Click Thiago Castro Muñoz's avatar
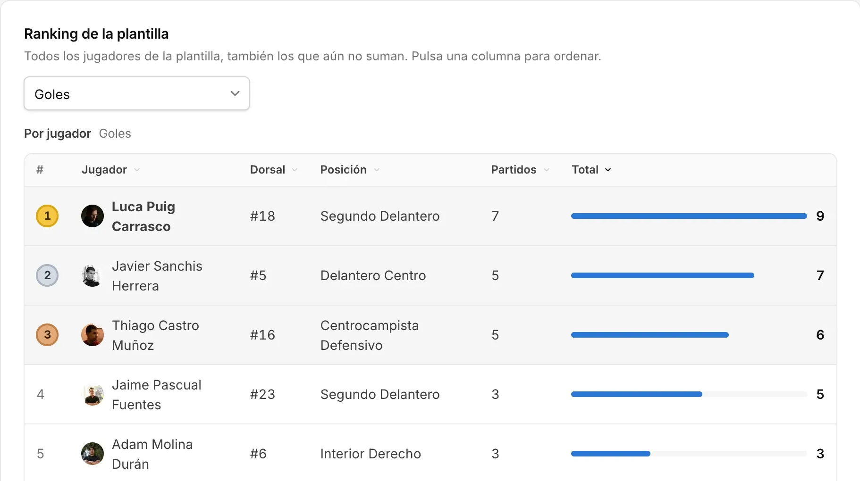The image size is (860, 481). [93, 335]
